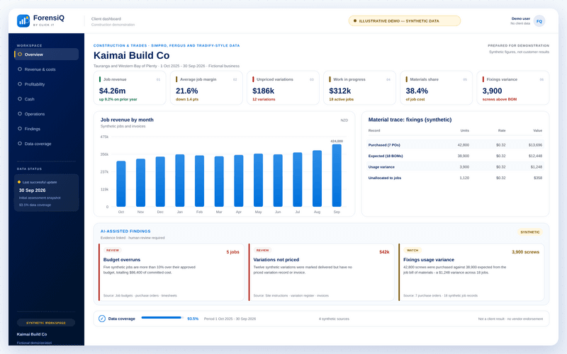Select the Expected (18 BOMs) row
This screenshot has width=567, height=354.
[455, 156]
